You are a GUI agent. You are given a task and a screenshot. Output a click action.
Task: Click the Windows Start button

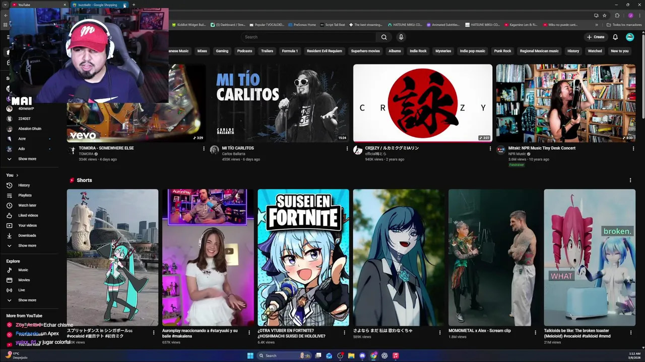(x=250, y=355)
